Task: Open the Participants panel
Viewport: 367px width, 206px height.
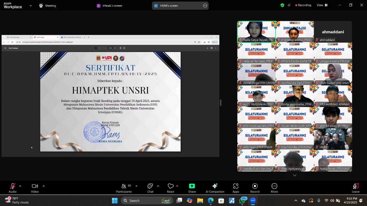Action: click(124, 188)
